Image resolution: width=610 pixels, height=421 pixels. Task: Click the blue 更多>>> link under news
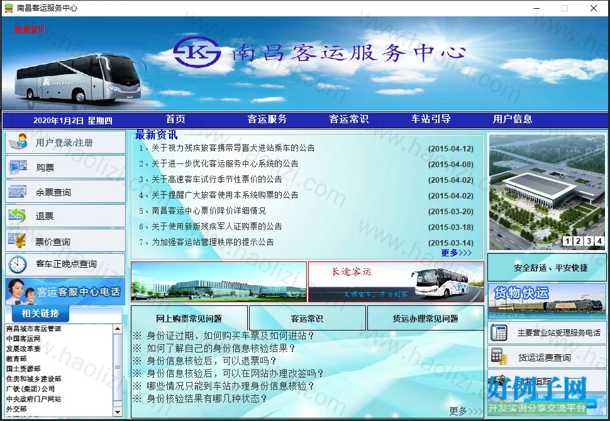click(456, 253)
